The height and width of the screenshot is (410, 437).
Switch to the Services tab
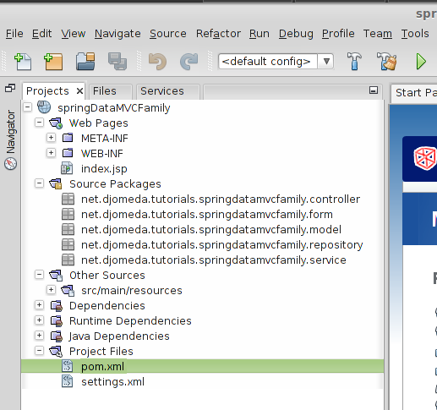coord(168,91)
